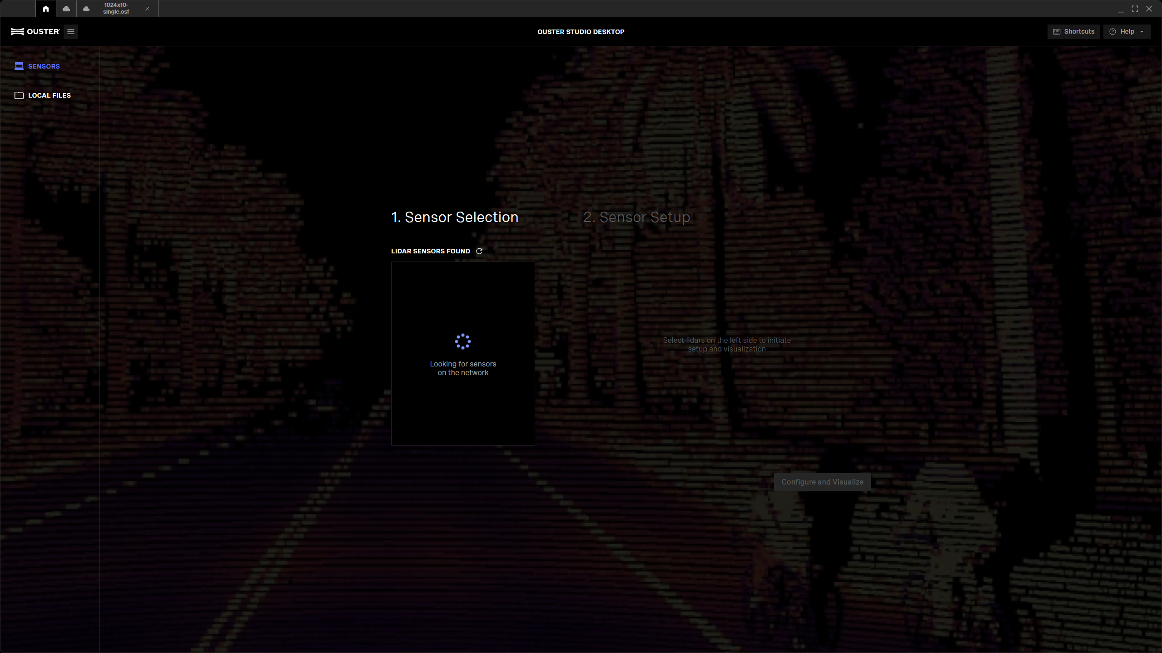Open the Shortcuts panel

tap(1073, 32)
